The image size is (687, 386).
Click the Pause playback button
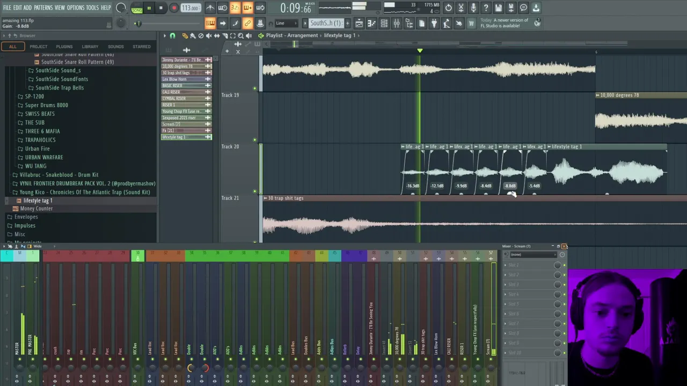[149, 8]
